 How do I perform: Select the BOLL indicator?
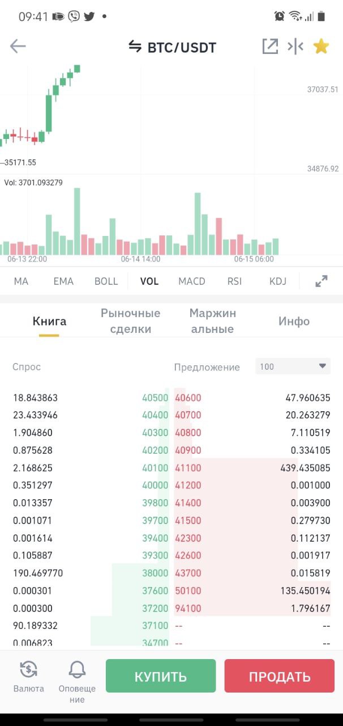[106, 281]
